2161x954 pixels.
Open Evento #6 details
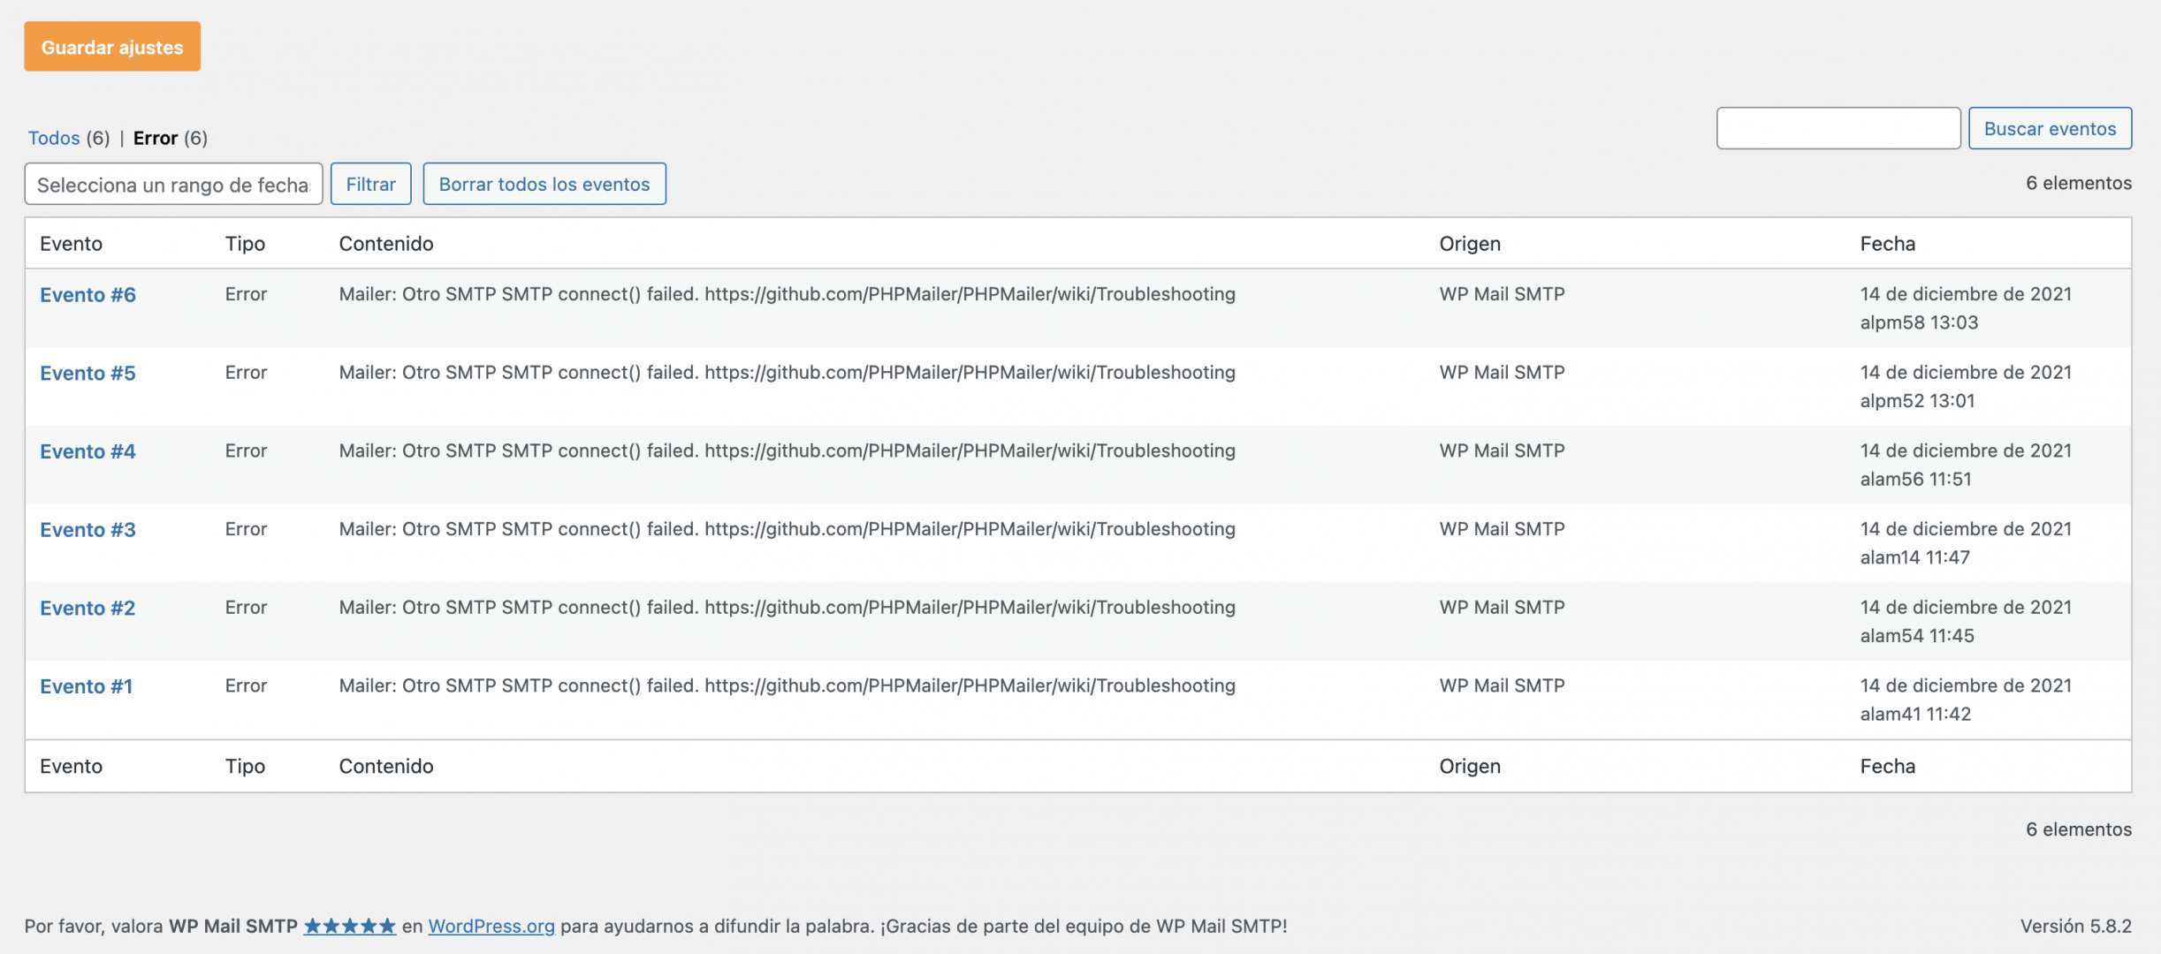88,295
